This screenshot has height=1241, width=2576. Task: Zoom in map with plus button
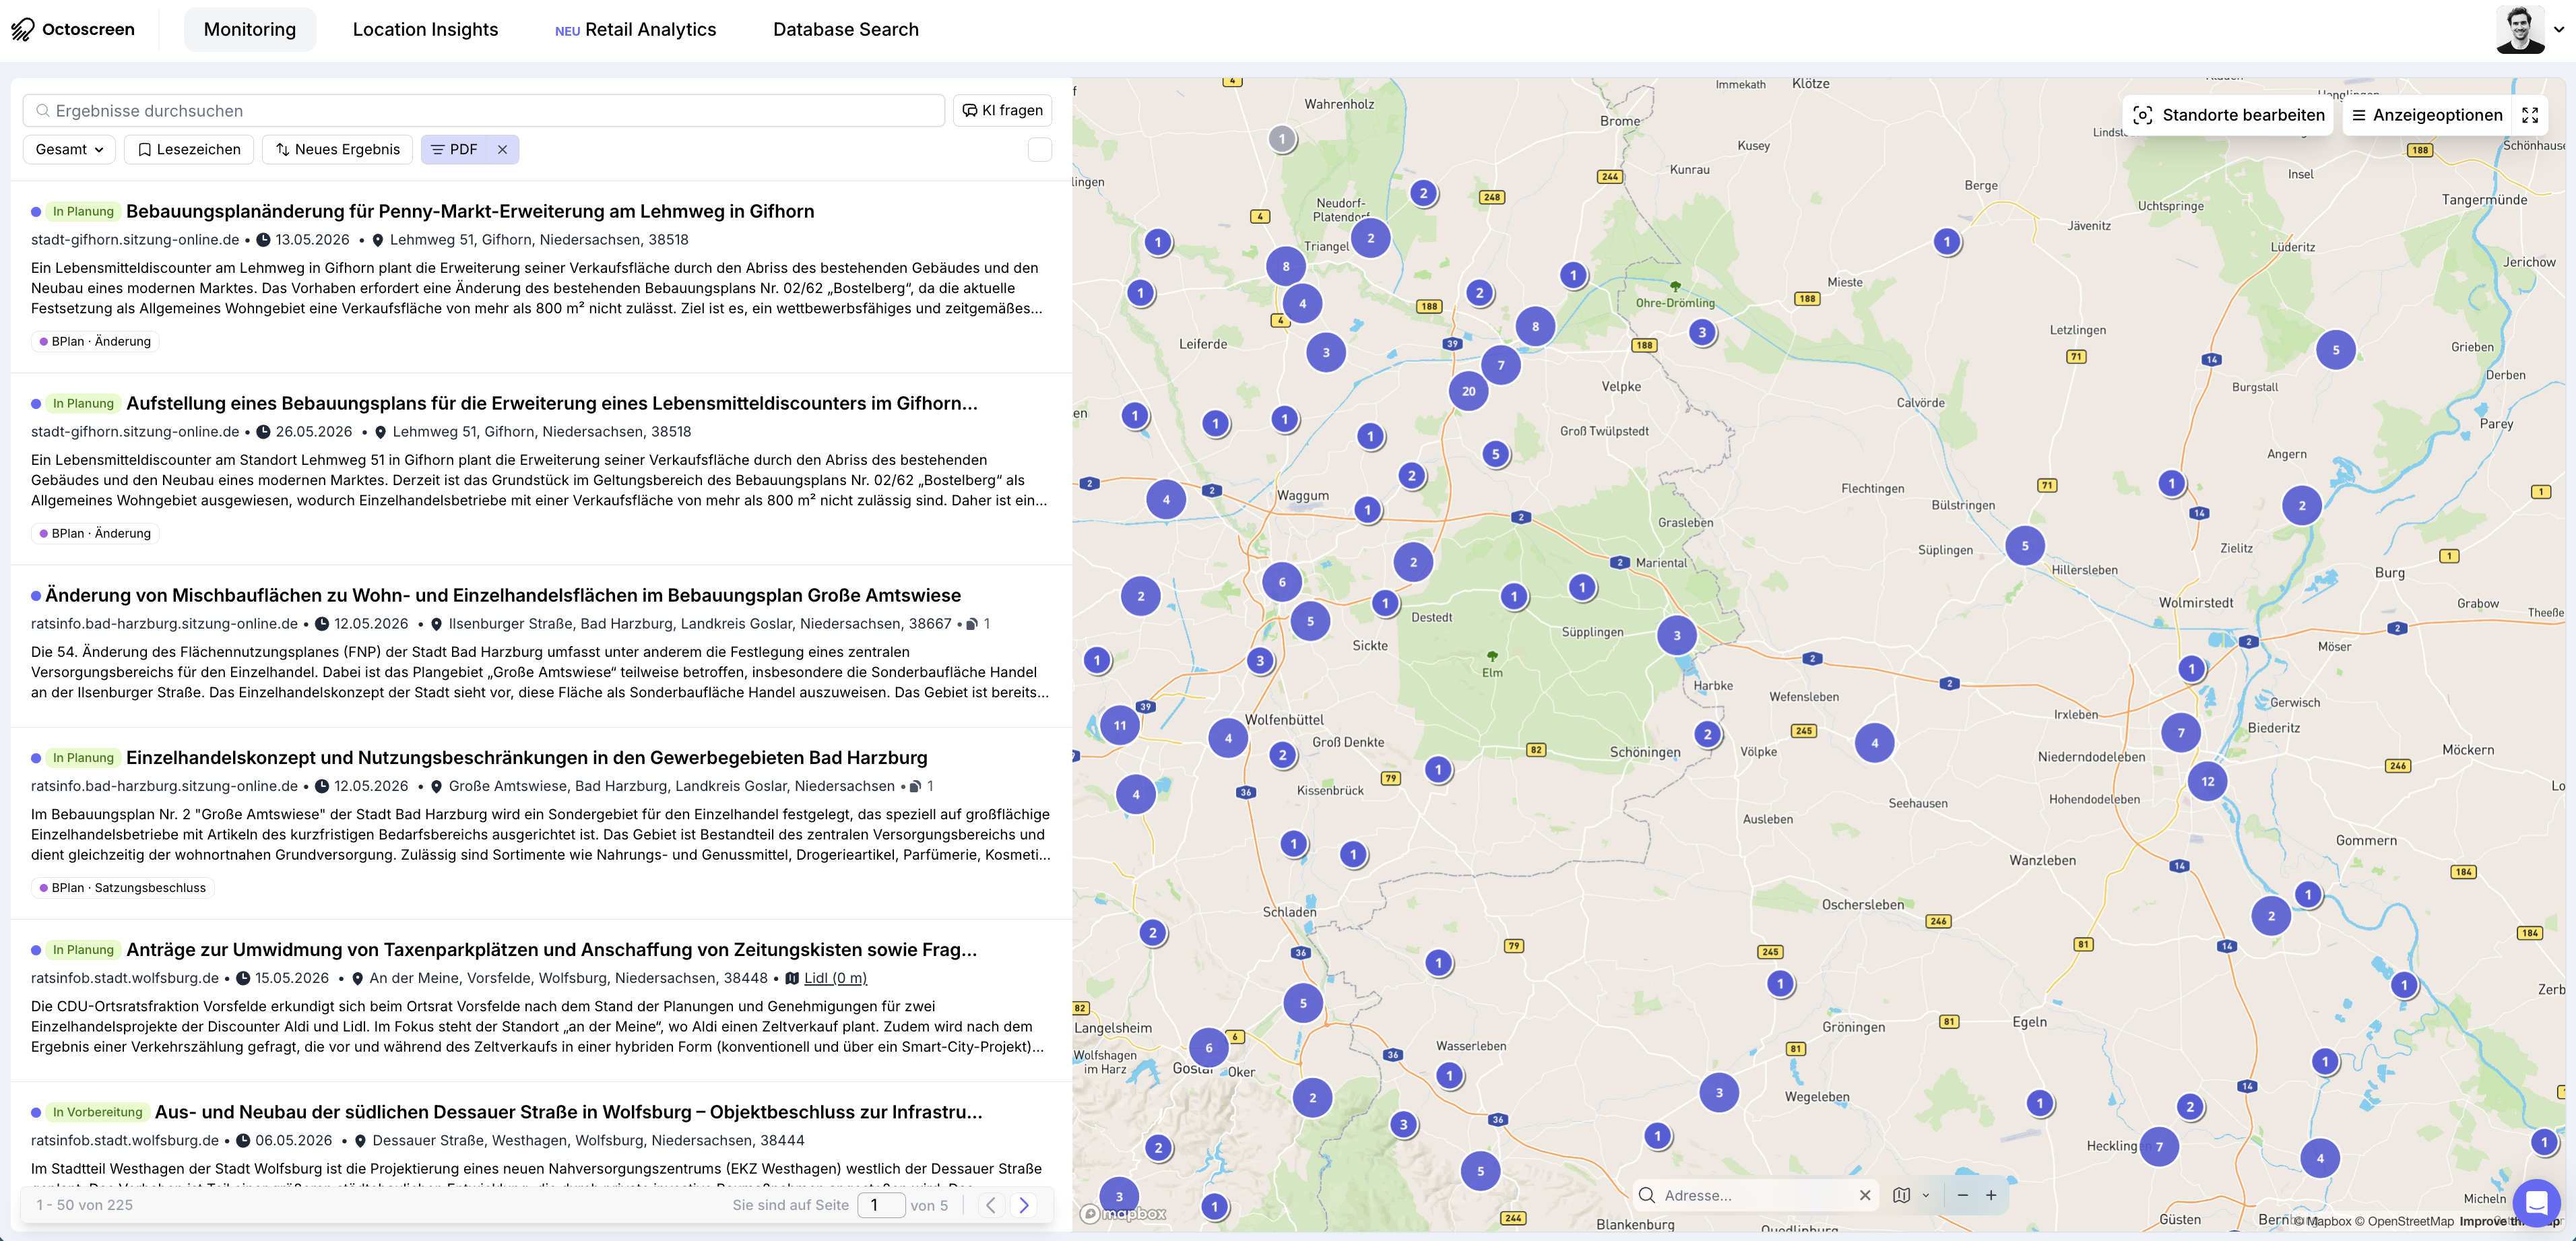pos(1991,1195)
